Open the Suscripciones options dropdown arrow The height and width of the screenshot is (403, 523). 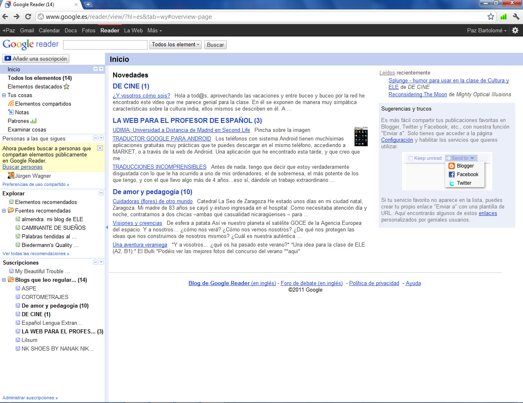(101, 262)
